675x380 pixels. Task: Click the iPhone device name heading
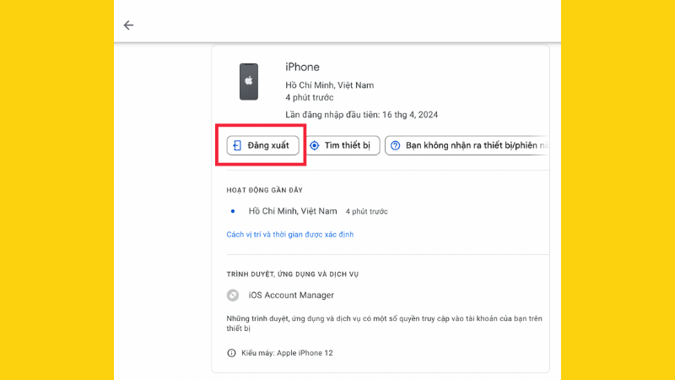click(303, 68)
